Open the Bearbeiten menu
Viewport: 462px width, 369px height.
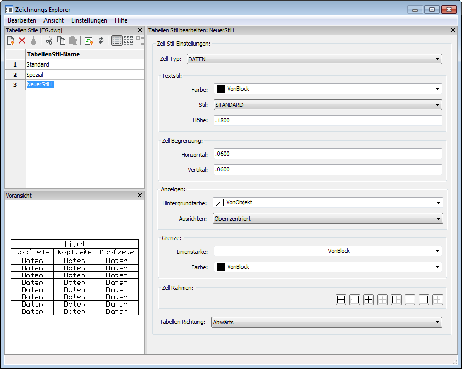pos(22,20)
